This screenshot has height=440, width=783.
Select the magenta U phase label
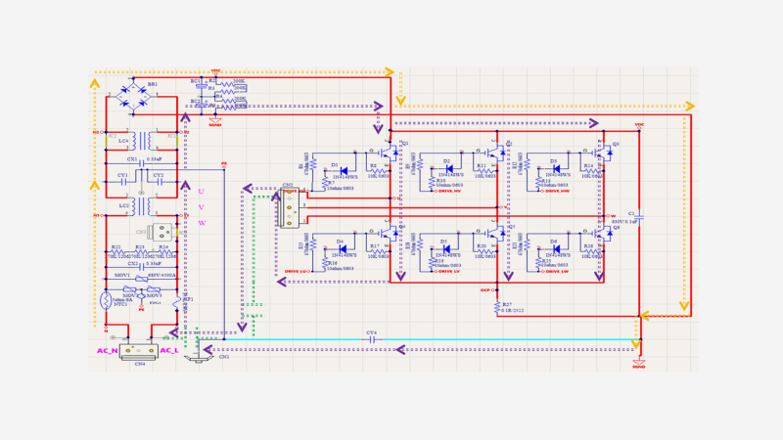(x=202, y=192)
